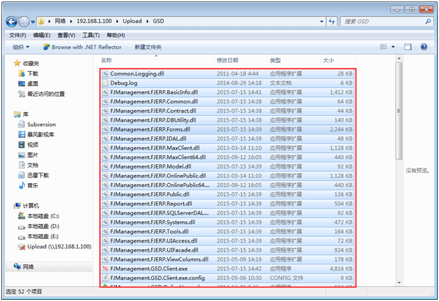Open the 查看(V) menu
Screen dimensions: 439x301
coord(66,35)
